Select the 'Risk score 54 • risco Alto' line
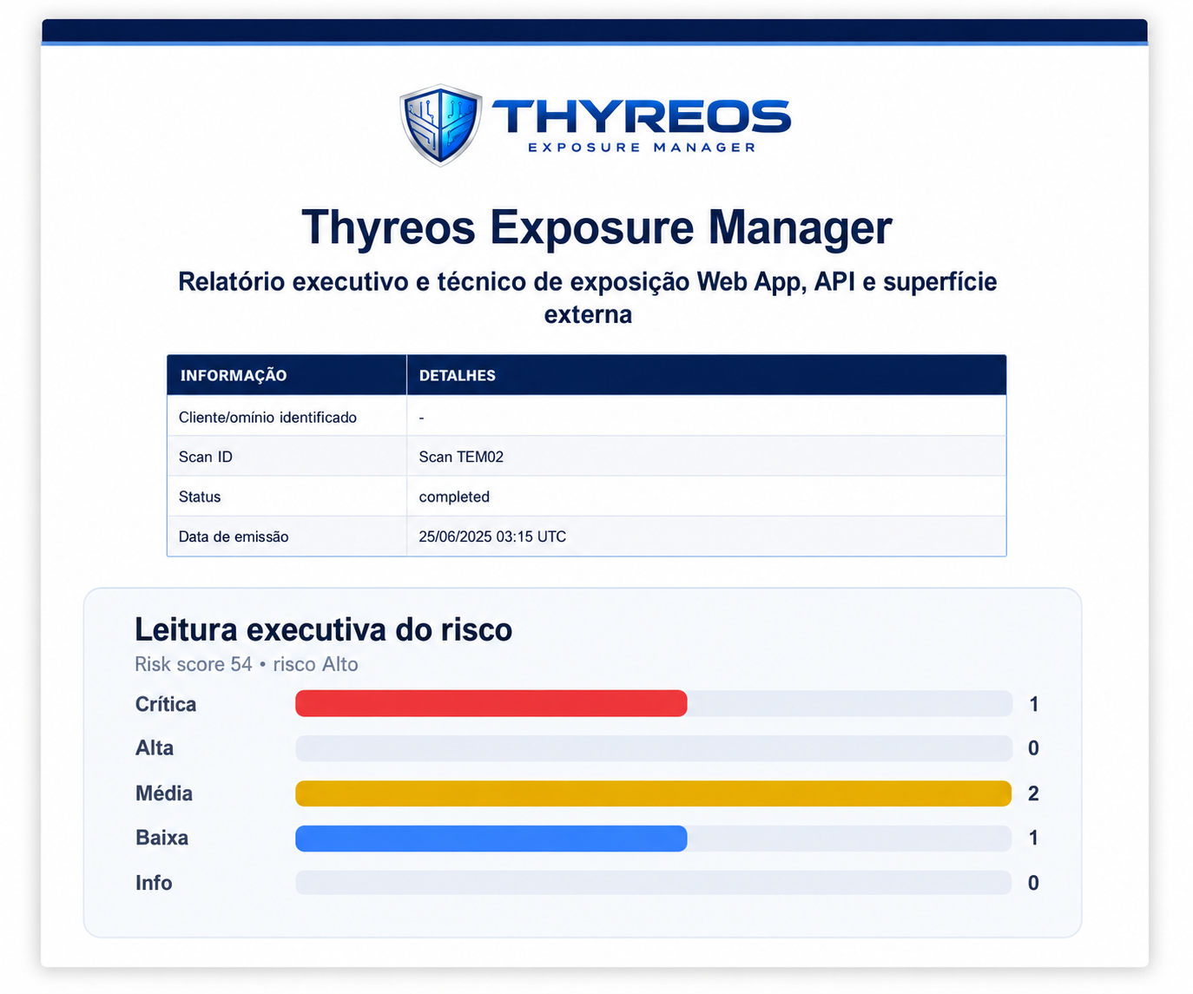This screenshot has width=1193, height=994. (247, 664)
